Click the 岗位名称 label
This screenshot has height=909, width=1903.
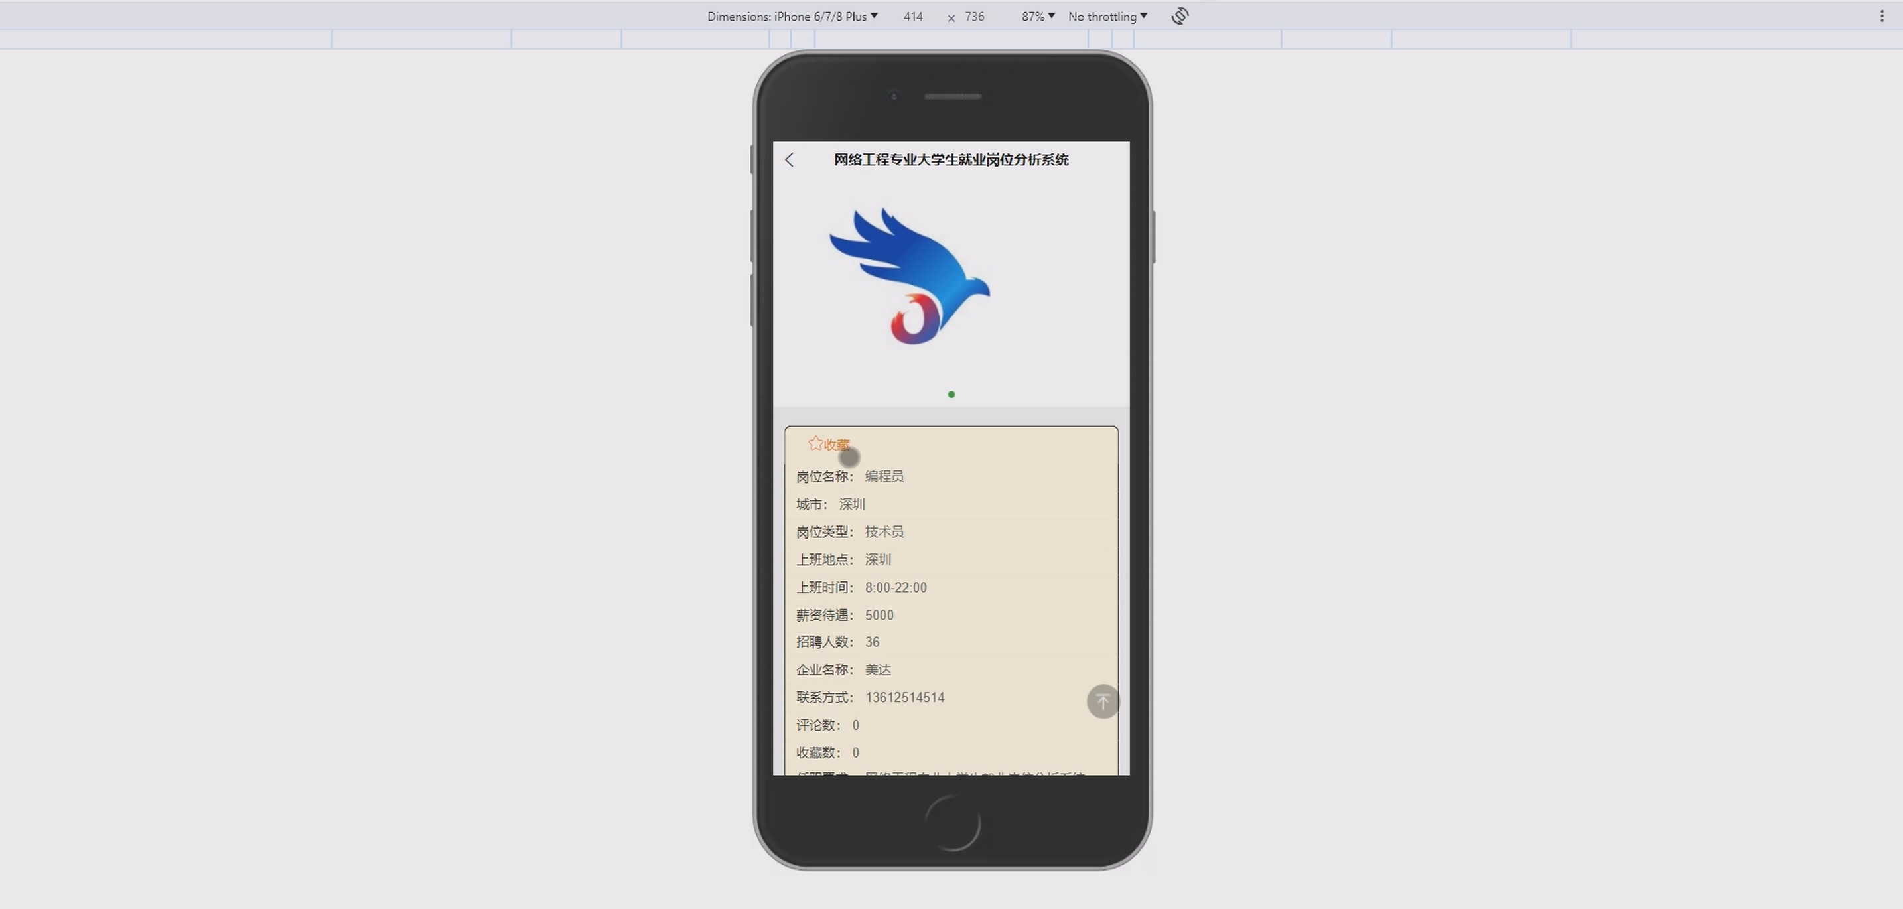coord(825,476)
